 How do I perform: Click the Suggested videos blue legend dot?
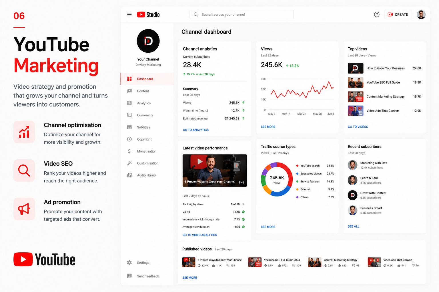[x=298, y=174]
